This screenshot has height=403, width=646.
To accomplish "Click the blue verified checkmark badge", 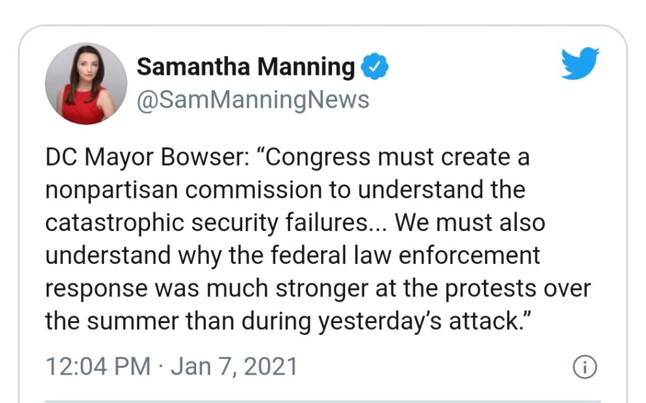I will 374,66.
